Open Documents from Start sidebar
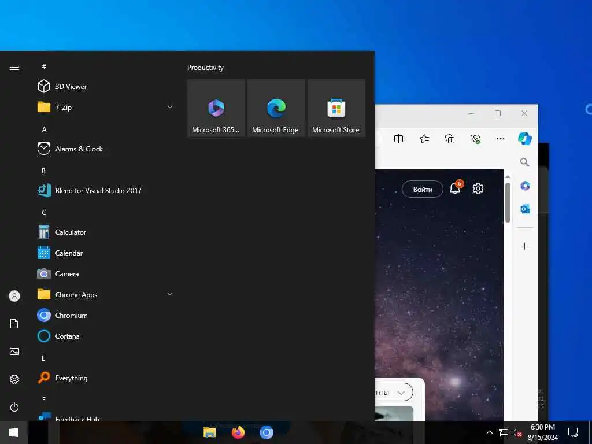Image resolution: width=592 pixels, height=444 pixels. coord(14,324)
